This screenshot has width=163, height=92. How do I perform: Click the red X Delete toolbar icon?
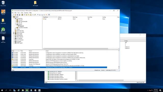click(x=46, y=15)
